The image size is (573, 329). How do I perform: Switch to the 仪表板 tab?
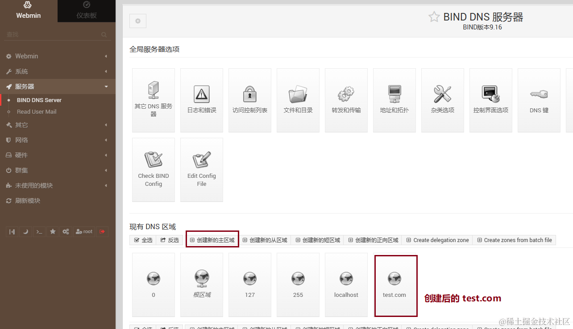86,11
